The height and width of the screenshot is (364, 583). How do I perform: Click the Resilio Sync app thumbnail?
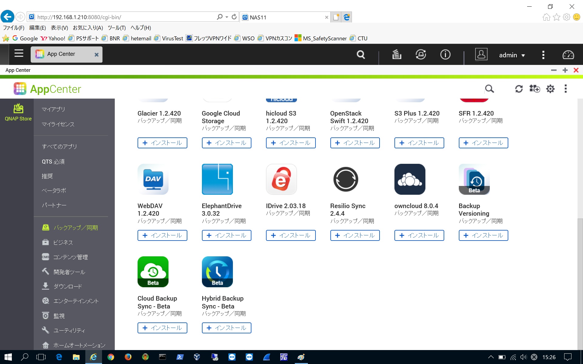[x=346, y=179]
